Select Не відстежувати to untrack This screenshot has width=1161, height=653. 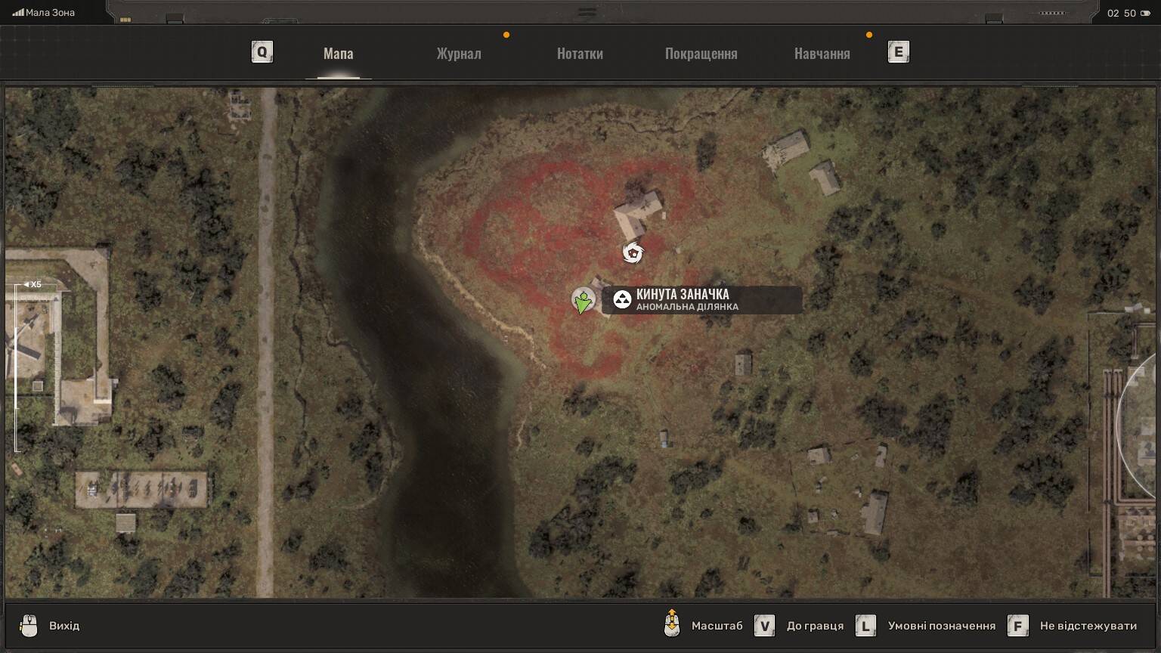(x=1088, y=626)
